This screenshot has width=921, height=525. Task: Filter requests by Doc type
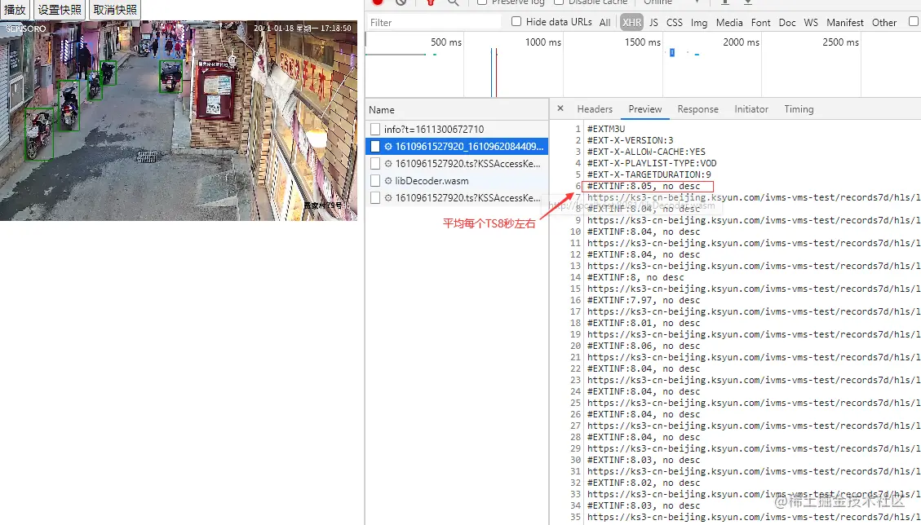tap(787, 23)
